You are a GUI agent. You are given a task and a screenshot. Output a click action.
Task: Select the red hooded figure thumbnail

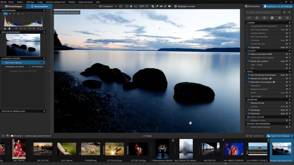pyautogui.click(x=138, y=149)
